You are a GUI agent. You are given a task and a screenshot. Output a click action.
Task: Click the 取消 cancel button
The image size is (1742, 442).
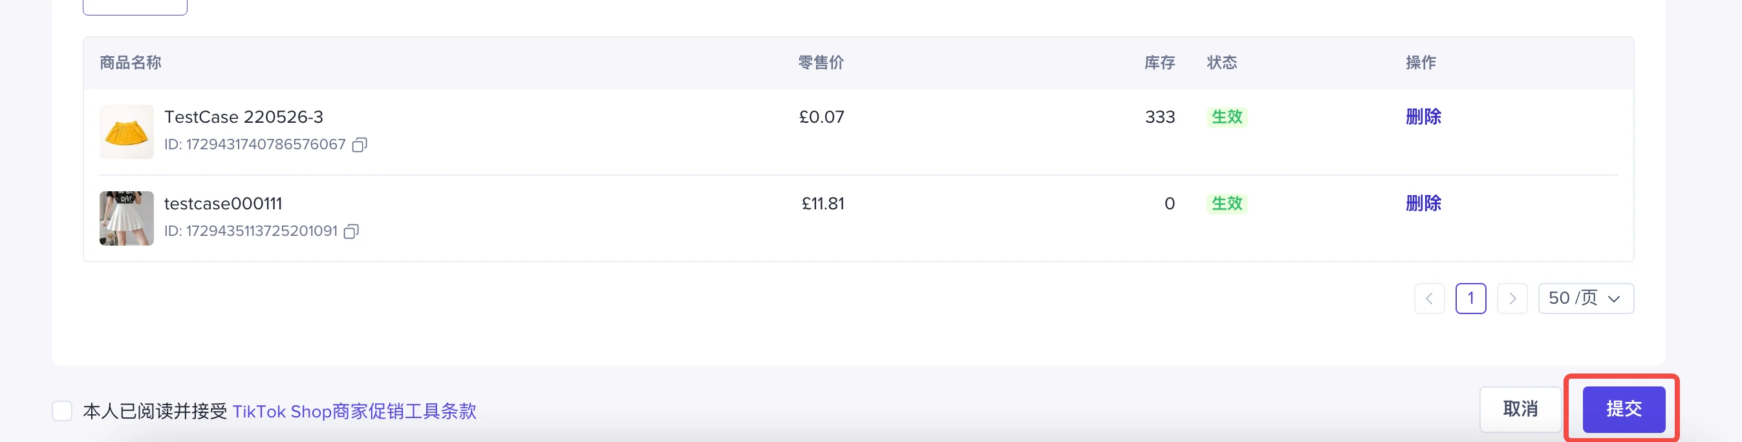point(1520,409)
